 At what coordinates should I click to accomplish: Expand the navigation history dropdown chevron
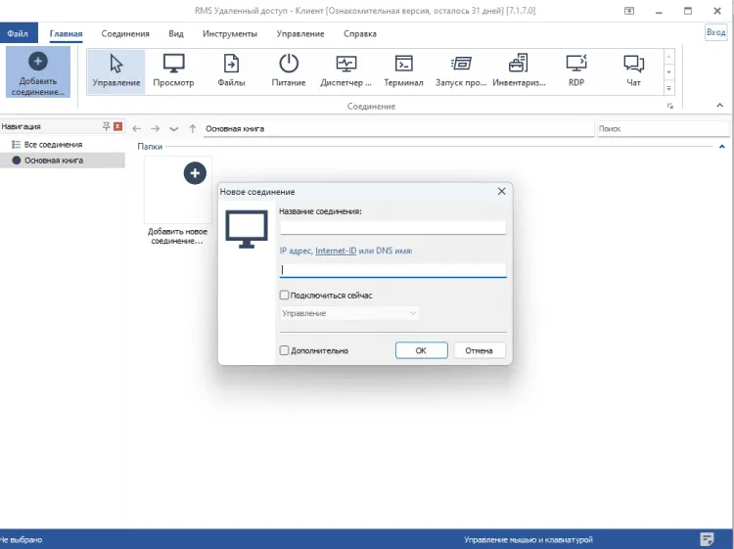[173, 128]
